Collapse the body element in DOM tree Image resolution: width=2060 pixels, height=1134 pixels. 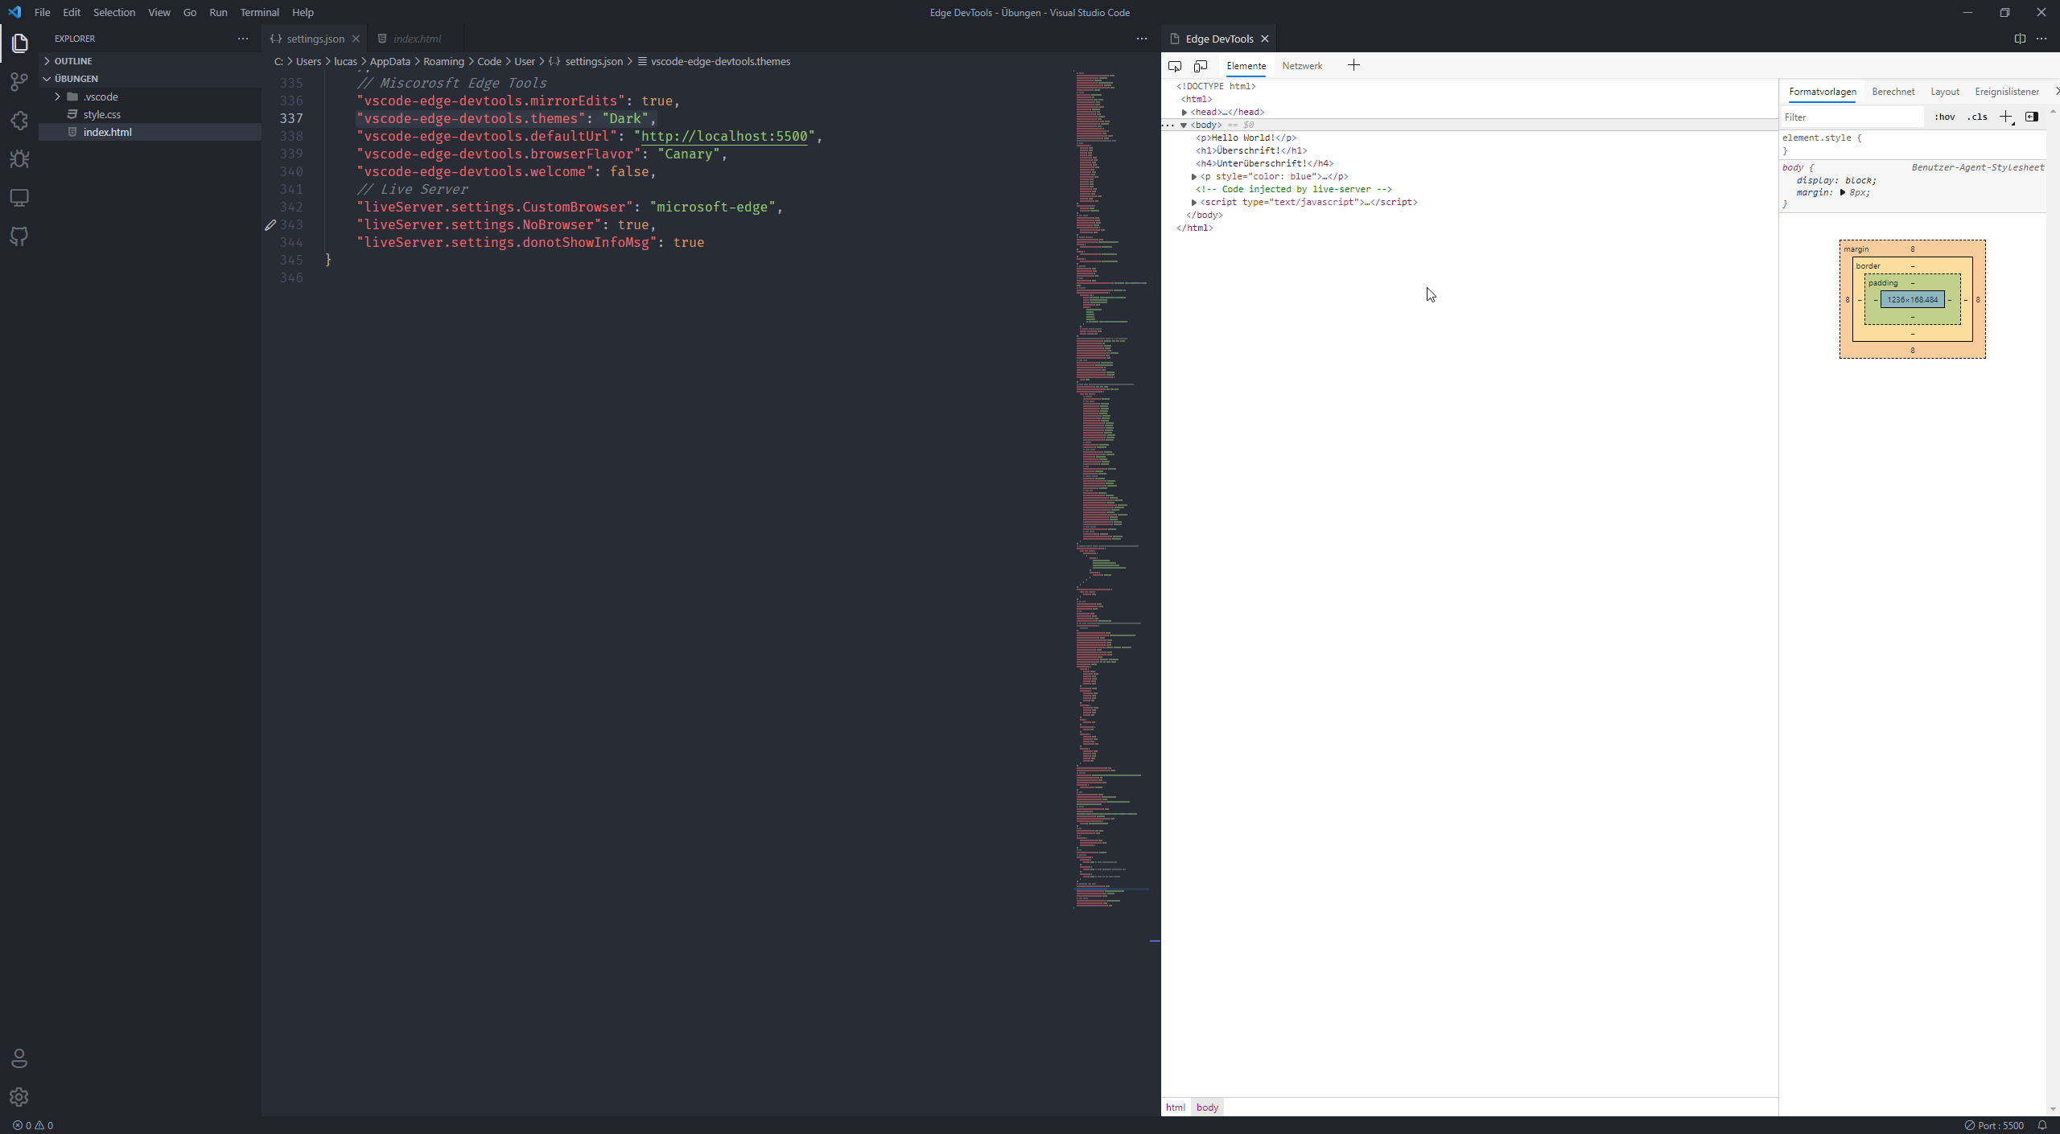(1184, 125)
